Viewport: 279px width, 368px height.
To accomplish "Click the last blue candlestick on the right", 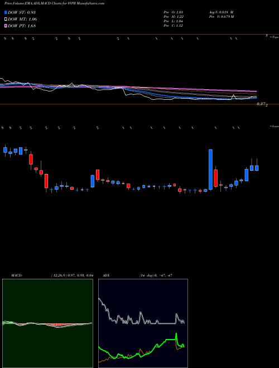I will (257, 168).
